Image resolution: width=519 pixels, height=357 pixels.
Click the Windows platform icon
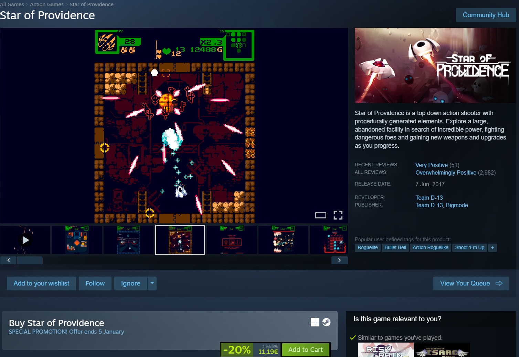tap(315, 322)
